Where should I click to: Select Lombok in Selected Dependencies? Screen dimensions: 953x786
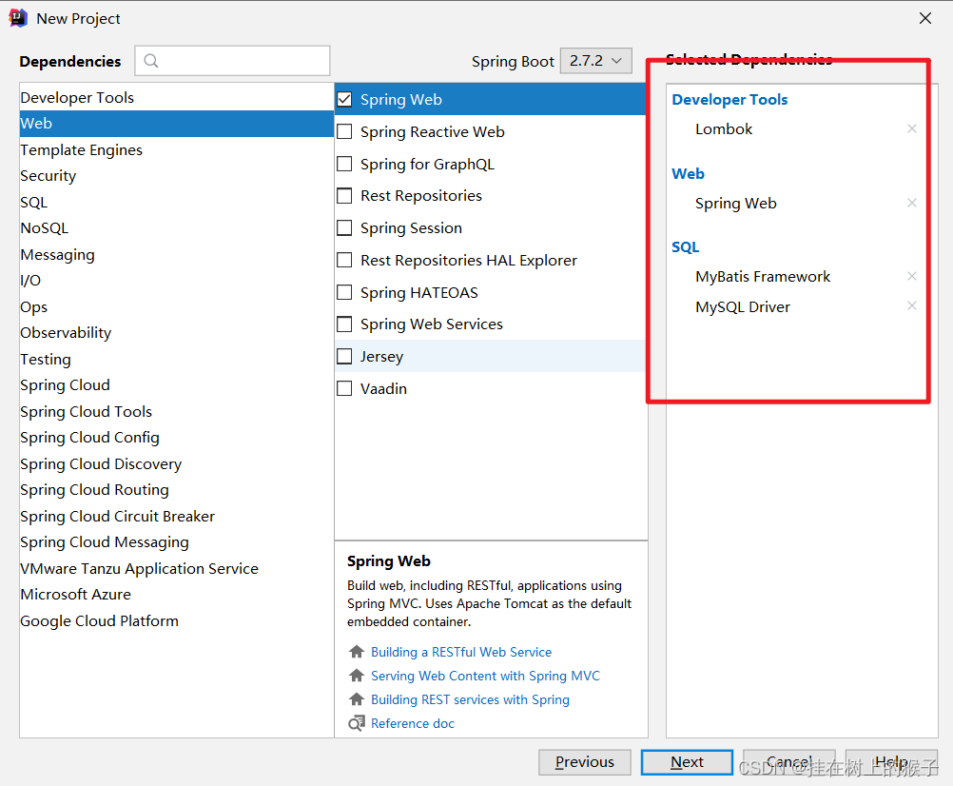tap(723, 128)
